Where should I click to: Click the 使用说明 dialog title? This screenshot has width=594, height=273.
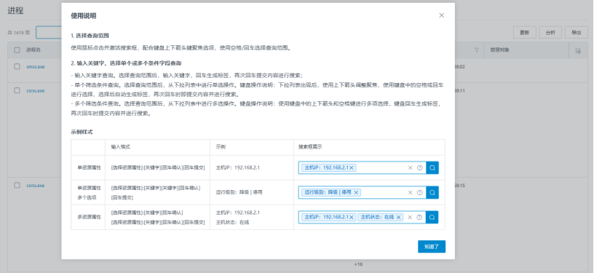83,15
